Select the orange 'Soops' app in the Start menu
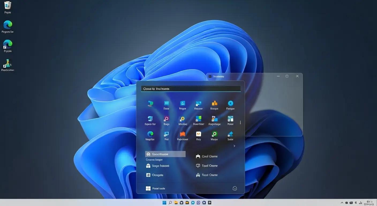The width and height of the screenshot is (377, 206). (x=214, y=103)
